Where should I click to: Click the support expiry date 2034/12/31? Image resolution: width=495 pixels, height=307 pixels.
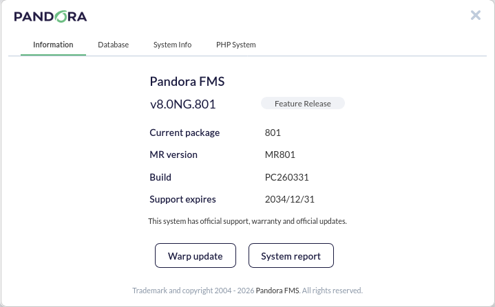pos(289,199)
